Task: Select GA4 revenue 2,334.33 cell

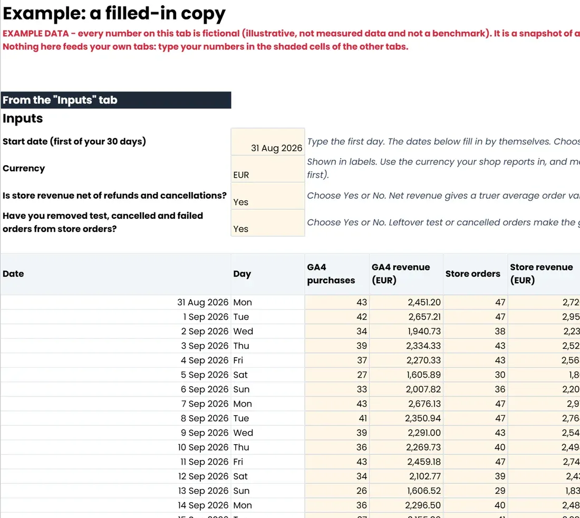Action: tap(406, 346)
